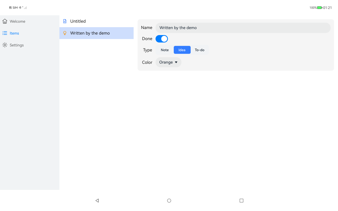
Task: Click the Color label text
Action: (x=147, y=63)
